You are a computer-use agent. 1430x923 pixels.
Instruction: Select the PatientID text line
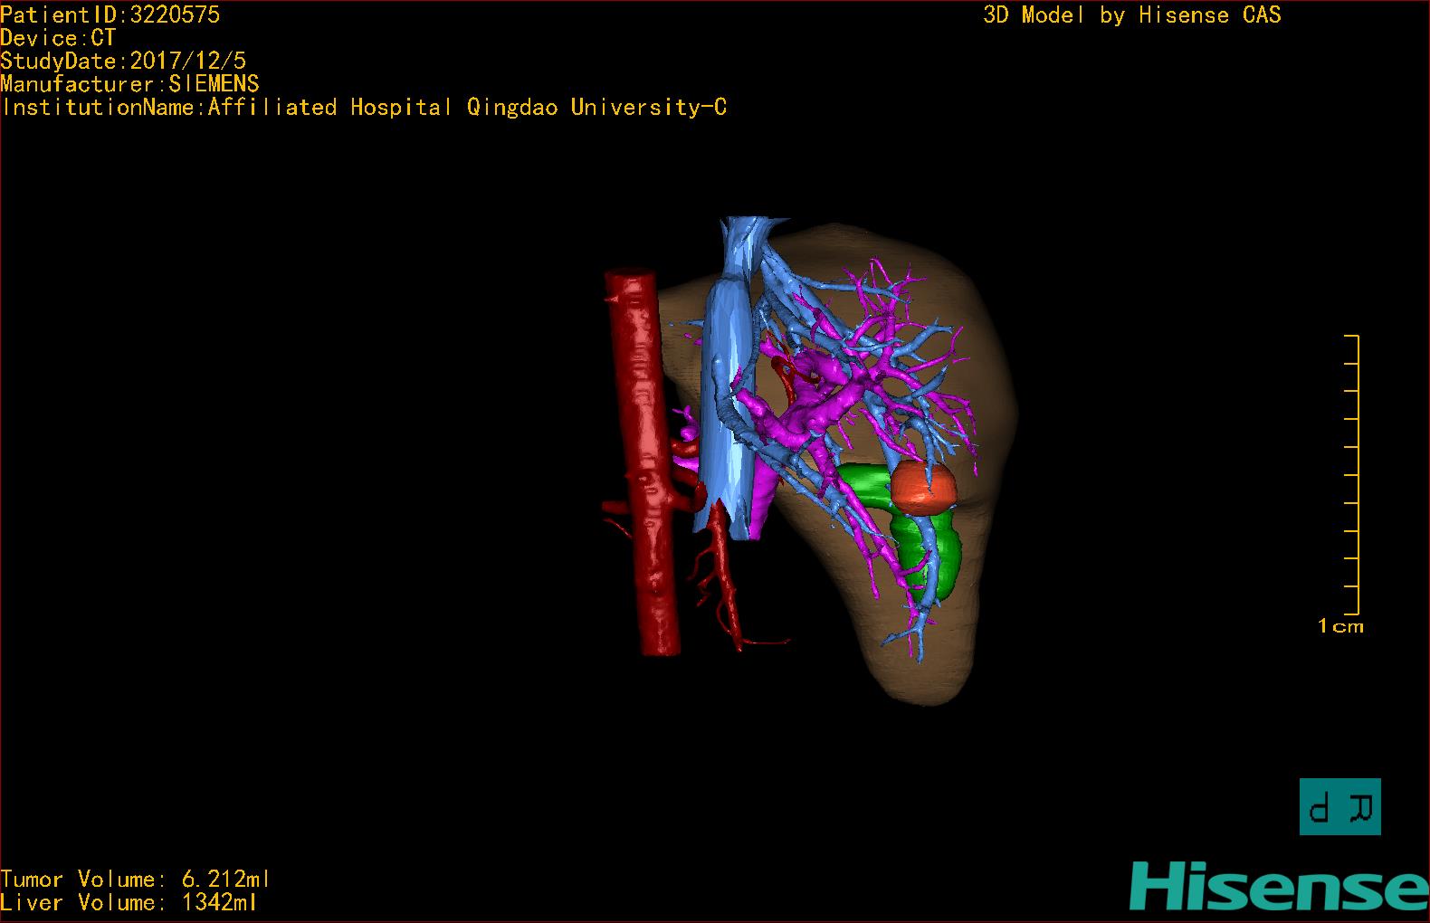[110, 14]
